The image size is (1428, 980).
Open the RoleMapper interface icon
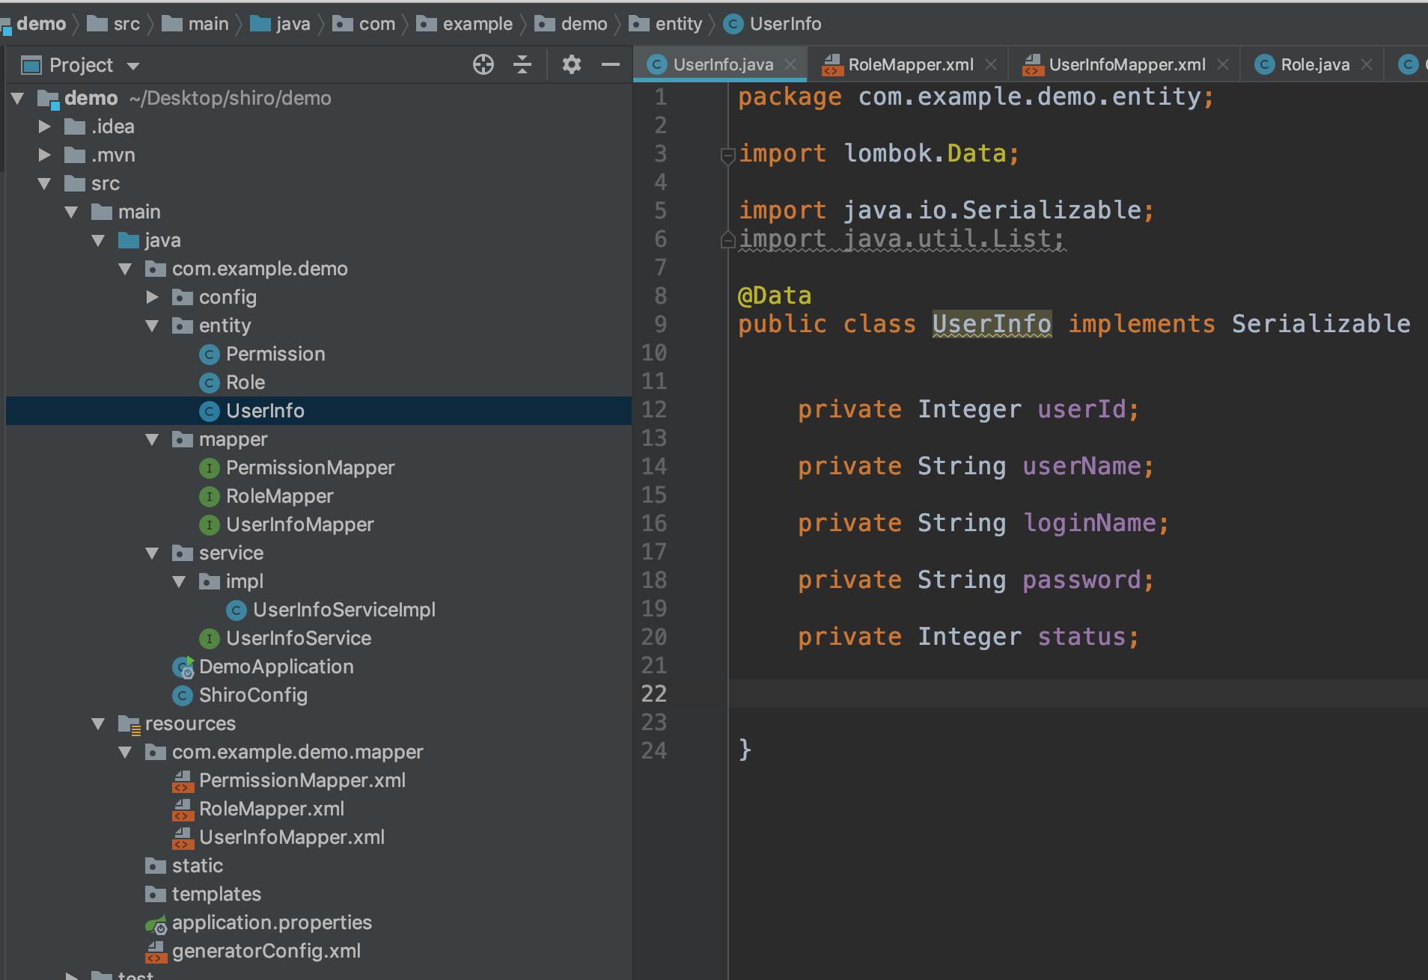point(210,497)
